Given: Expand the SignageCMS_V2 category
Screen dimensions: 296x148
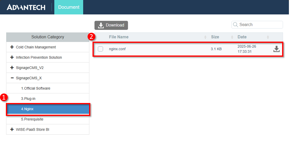Looking at the screenshot, I should (x=12, y=68).
